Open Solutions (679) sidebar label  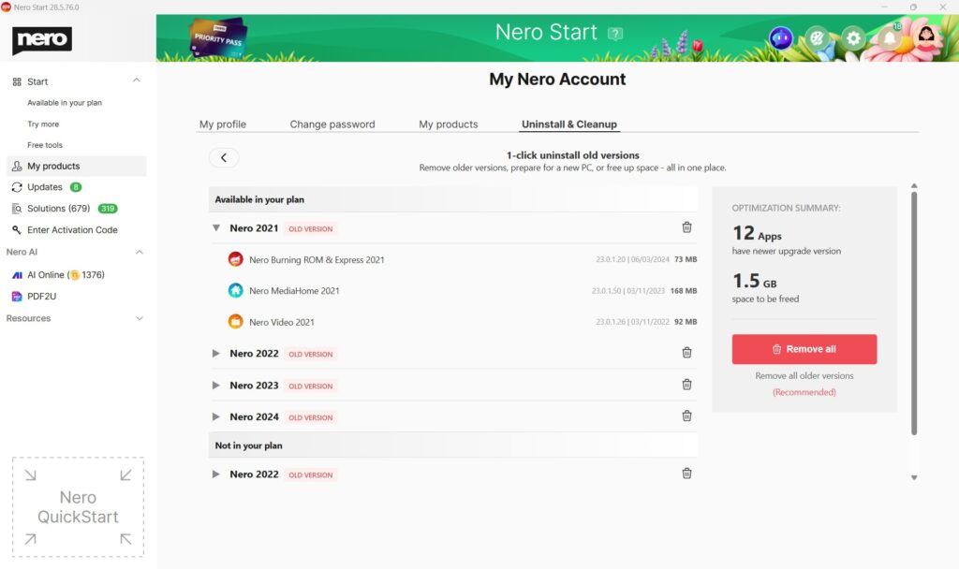tap(58, 209)
